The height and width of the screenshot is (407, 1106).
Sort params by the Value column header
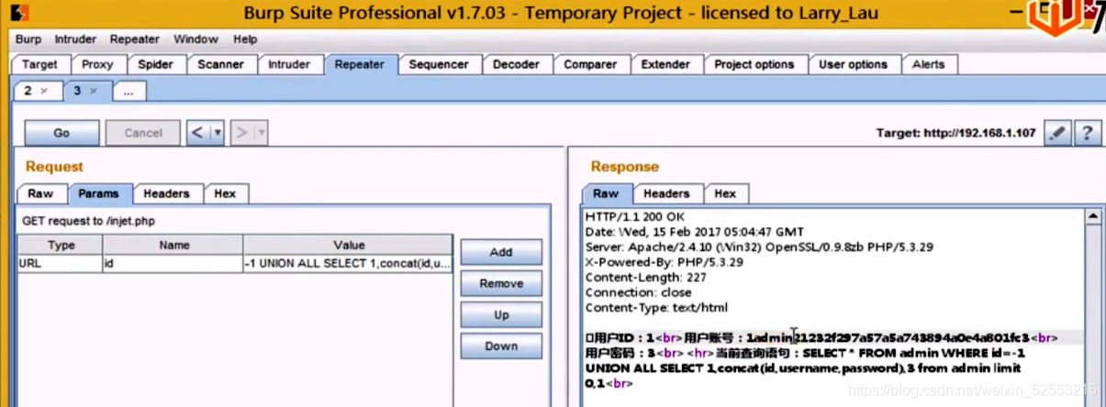click(x=348, y=245)
